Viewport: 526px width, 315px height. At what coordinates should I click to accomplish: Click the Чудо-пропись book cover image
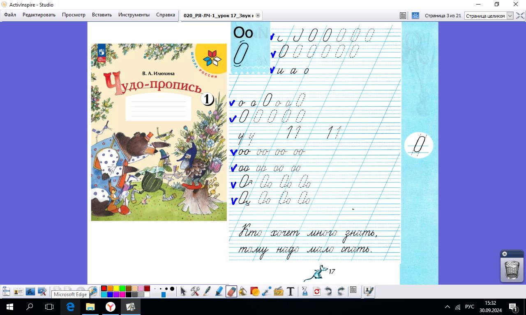click(159, 132)
